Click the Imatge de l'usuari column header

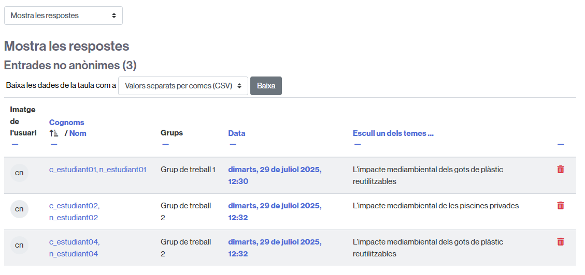click(23, 121)
